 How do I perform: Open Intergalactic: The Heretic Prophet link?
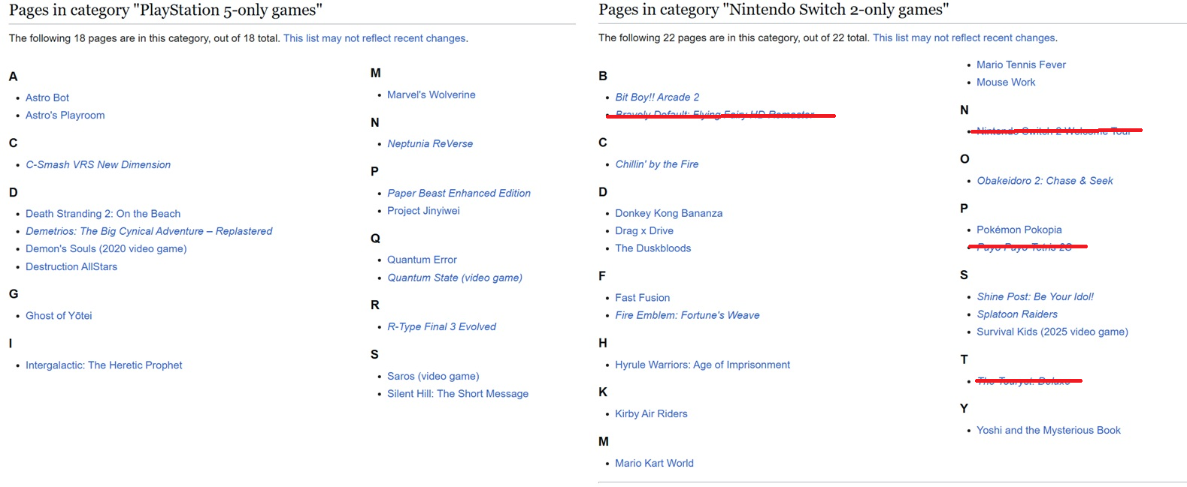pos(104,365)
